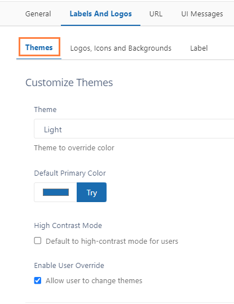Open Logos, Icons and Backgrounds sub-tab
This screenshot has width=234, height=304.
click(x=121, y=48)
